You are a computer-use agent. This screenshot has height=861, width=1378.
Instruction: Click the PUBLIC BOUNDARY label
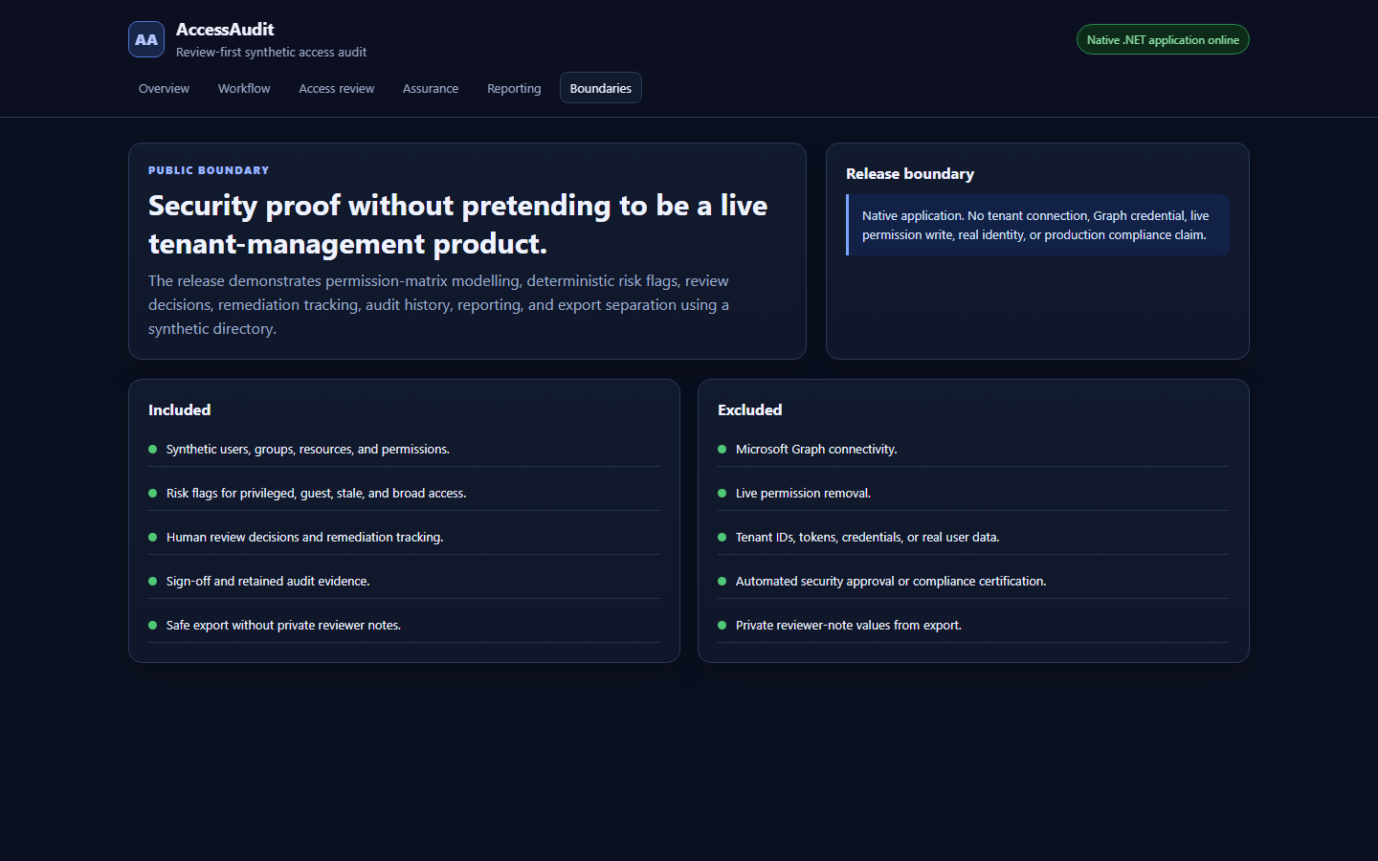pyautogui.click(x=209, y=170)
